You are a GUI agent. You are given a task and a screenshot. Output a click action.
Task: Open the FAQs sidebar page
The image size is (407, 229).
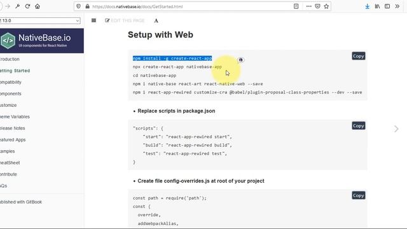[x=4, y=186]
